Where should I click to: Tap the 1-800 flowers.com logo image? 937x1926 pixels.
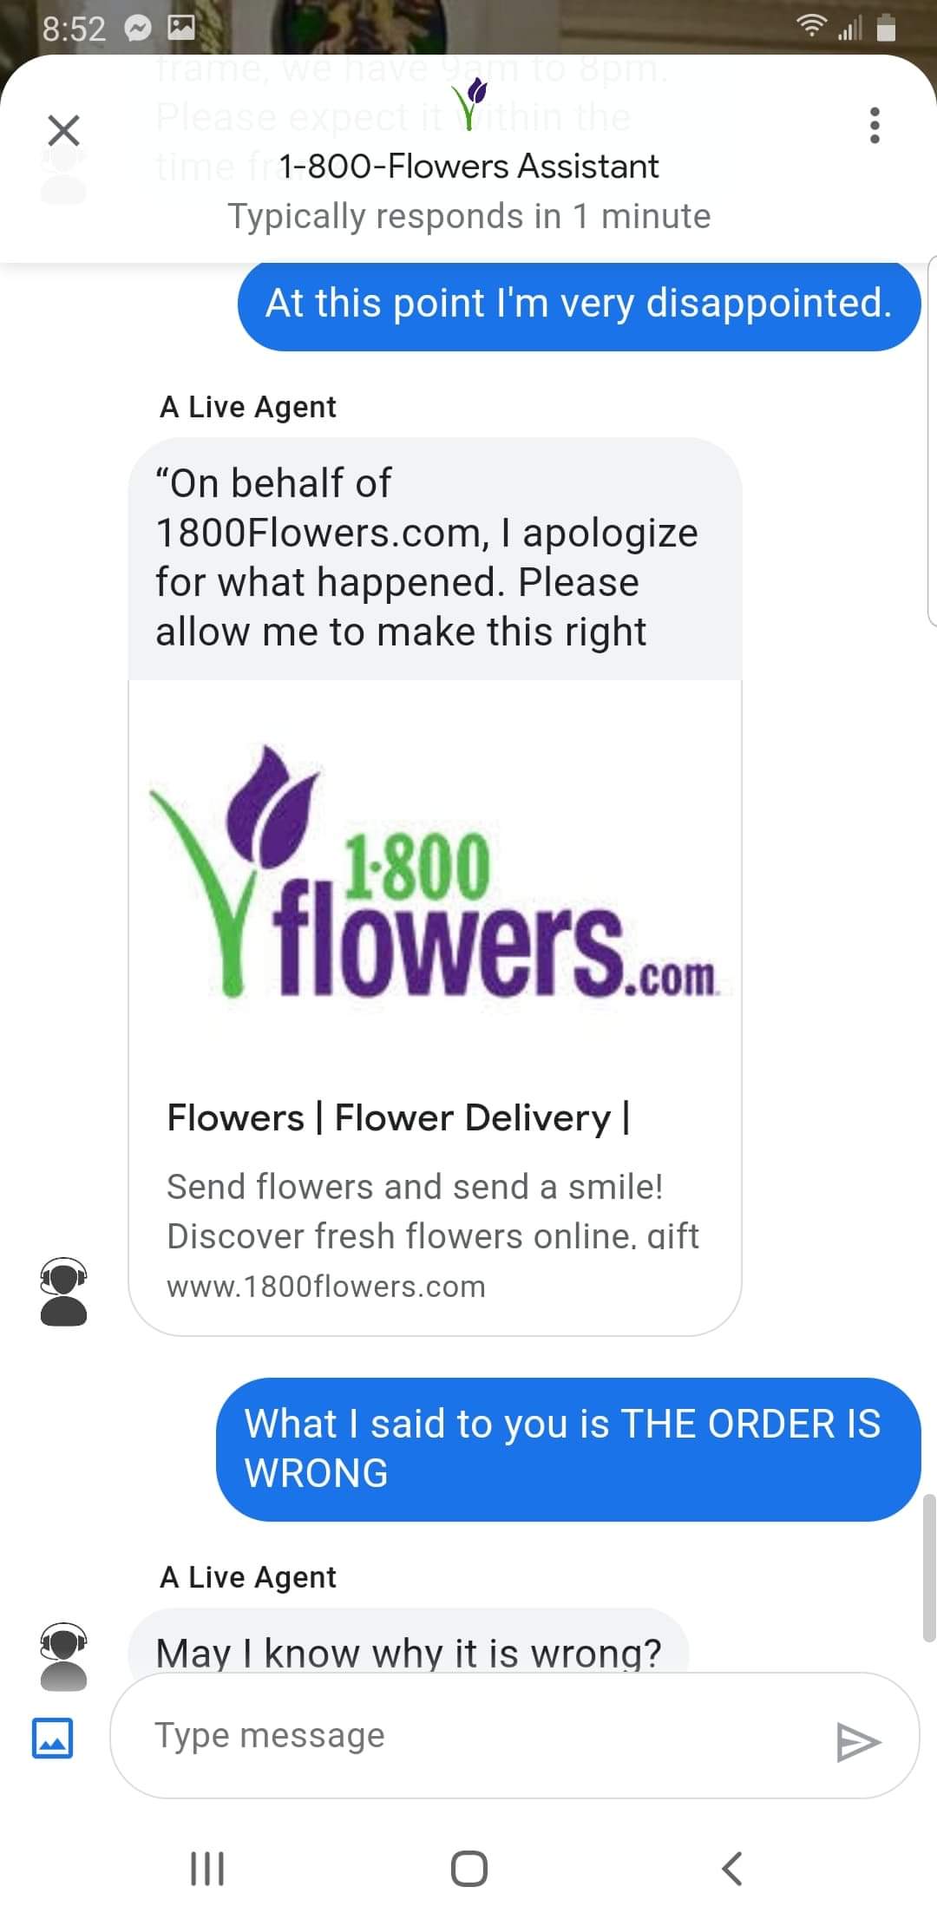[434, 873]
